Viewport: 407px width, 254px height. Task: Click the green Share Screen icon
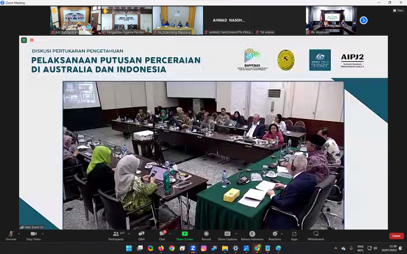pos(185,234)
